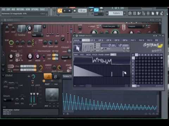Click the Harmor global volume knob

pyautogui.click(x=33, y=76)
